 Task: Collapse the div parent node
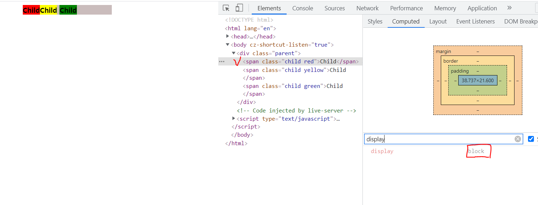(234, 53)
